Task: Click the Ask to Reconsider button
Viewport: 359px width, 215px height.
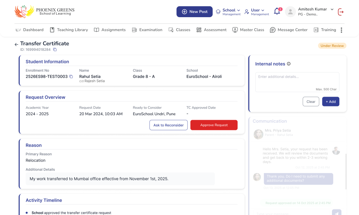Action: (x=168, y=125)
